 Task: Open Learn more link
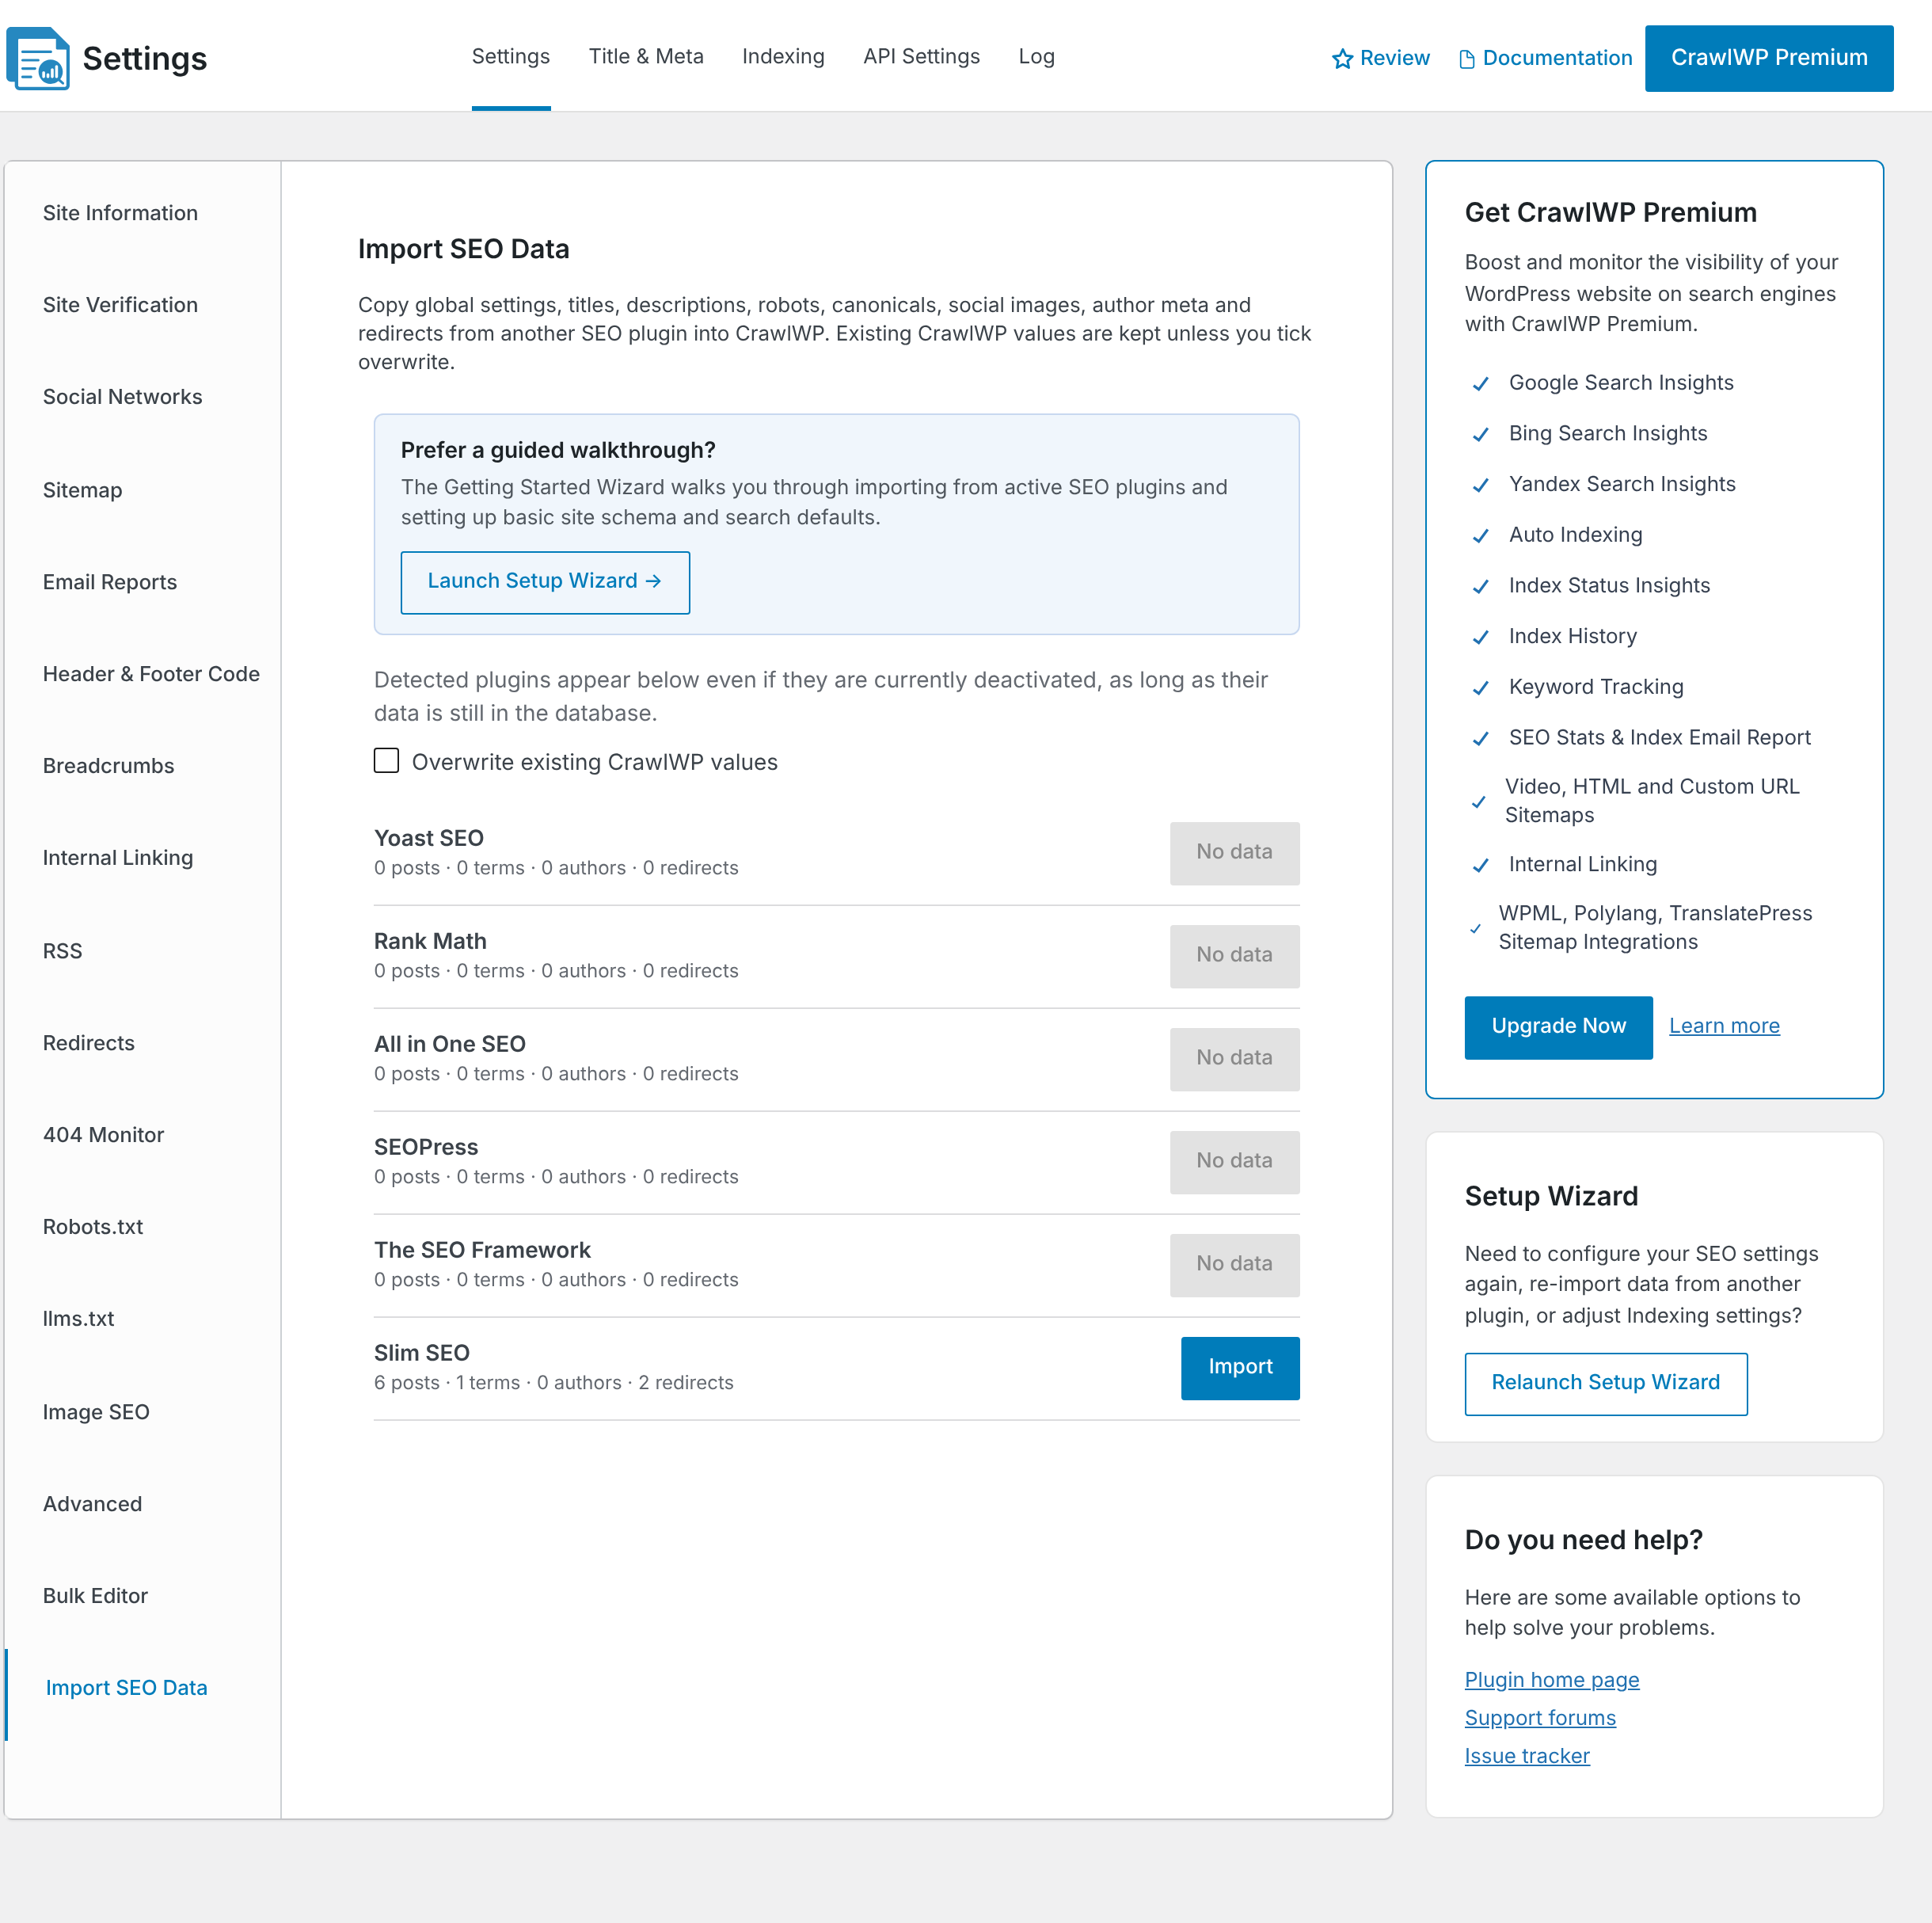(x=1723, y=1026)
